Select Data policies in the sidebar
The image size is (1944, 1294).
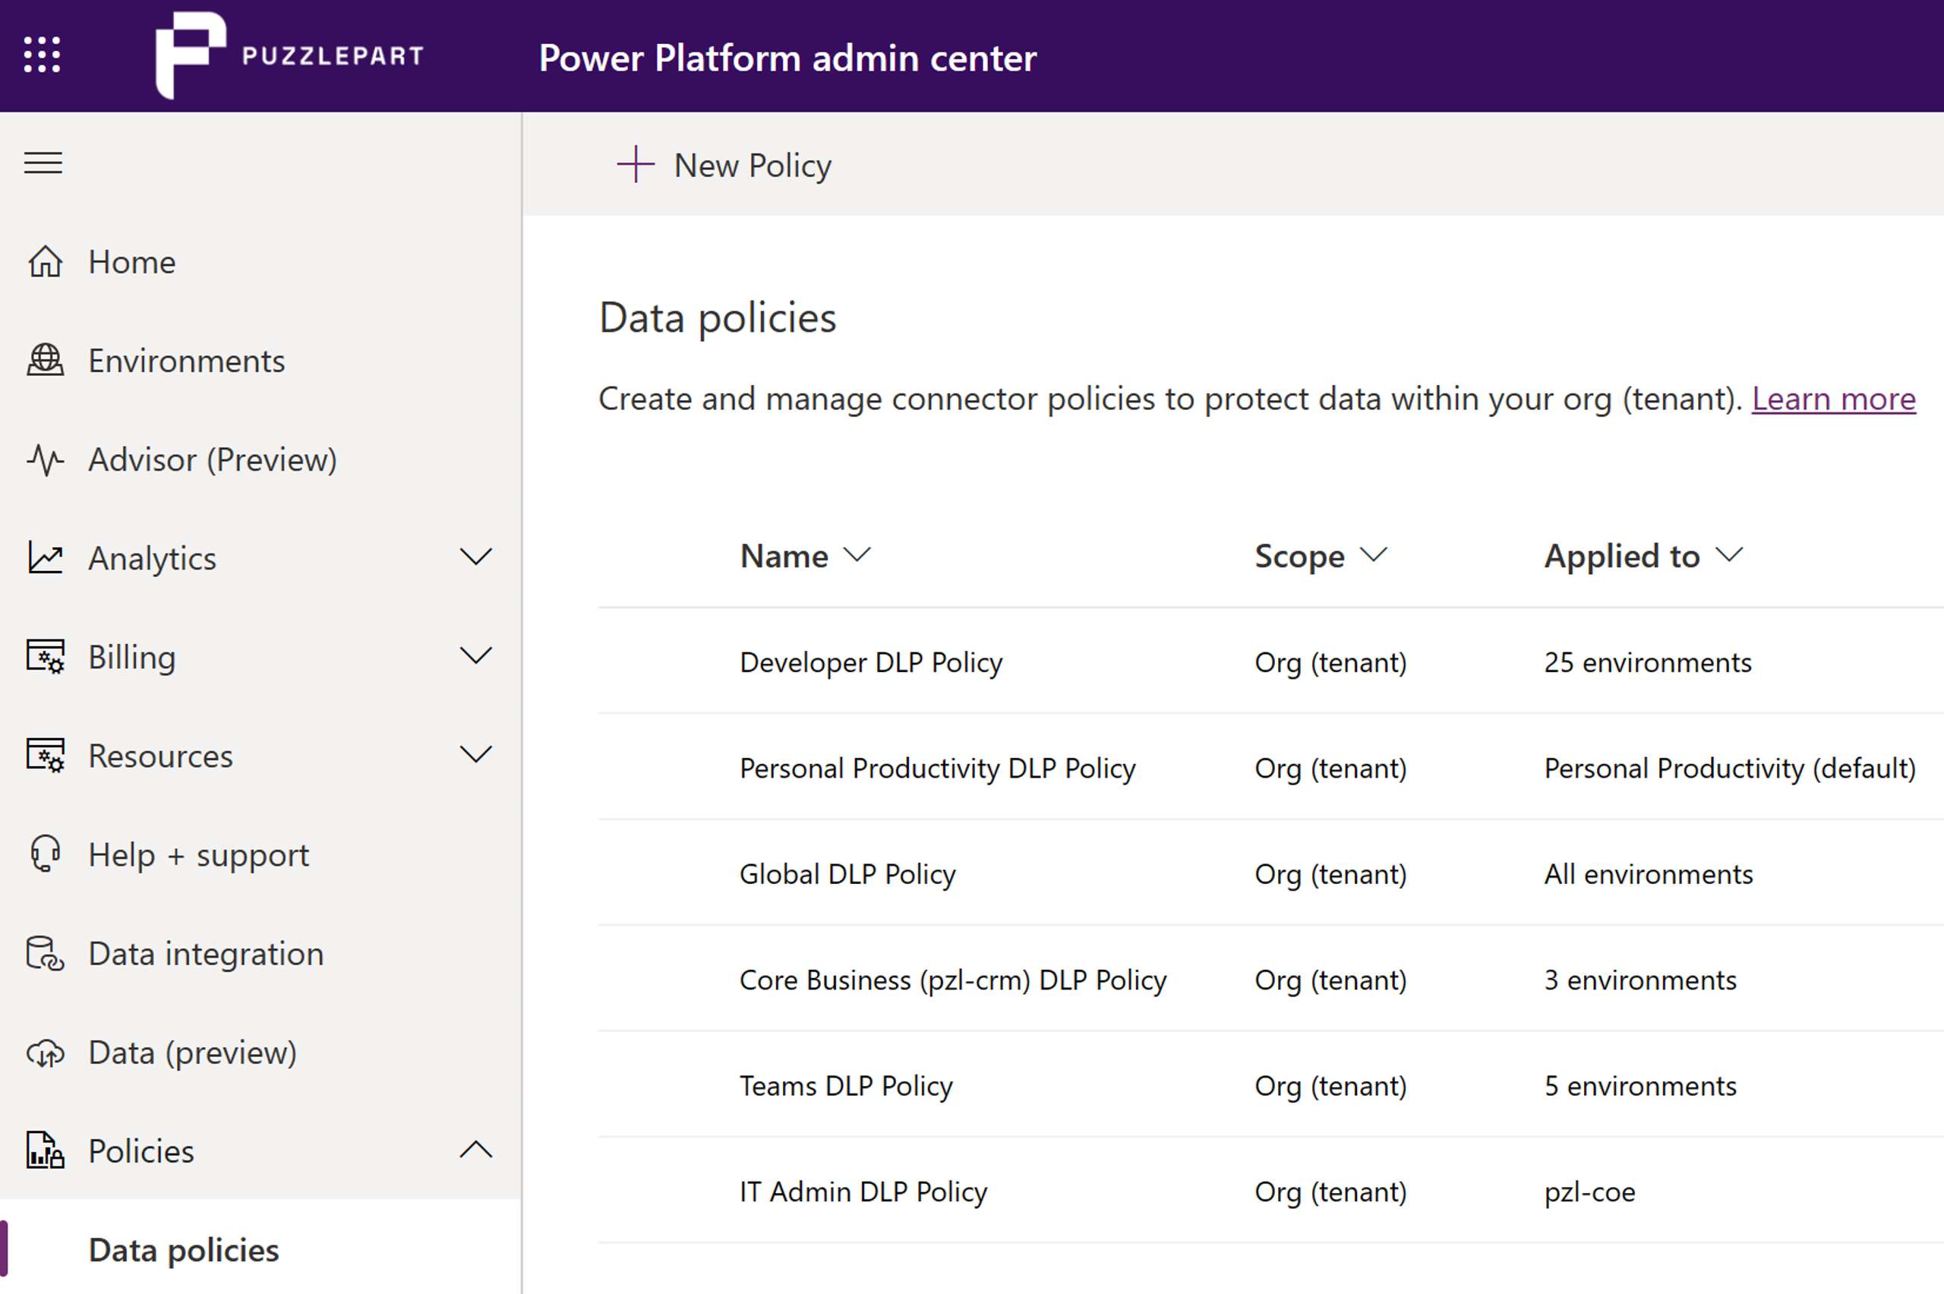coord(183,1249)
